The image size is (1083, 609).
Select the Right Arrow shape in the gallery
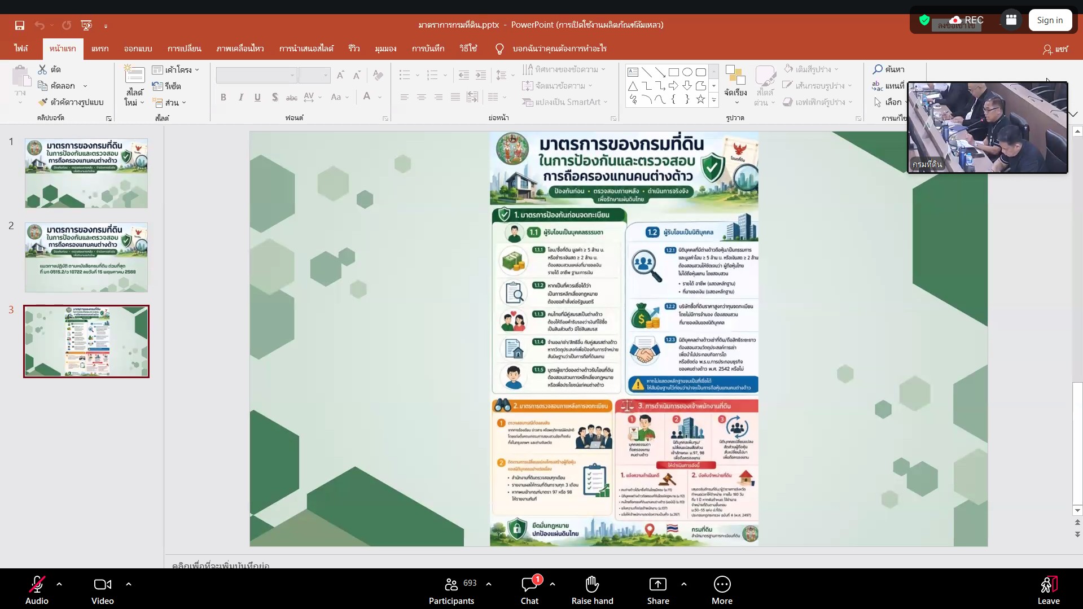click(x=673, y=86)
